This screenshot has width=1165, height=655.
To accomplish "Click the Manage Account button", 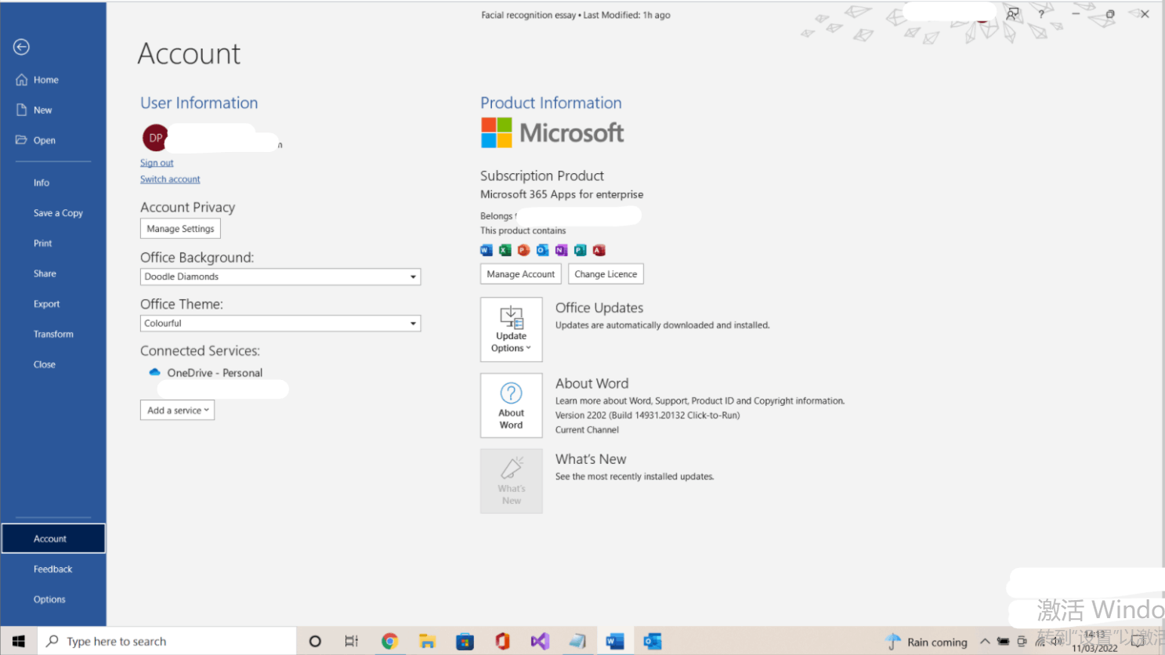I will pyautogui.click(x=520, y=274).
